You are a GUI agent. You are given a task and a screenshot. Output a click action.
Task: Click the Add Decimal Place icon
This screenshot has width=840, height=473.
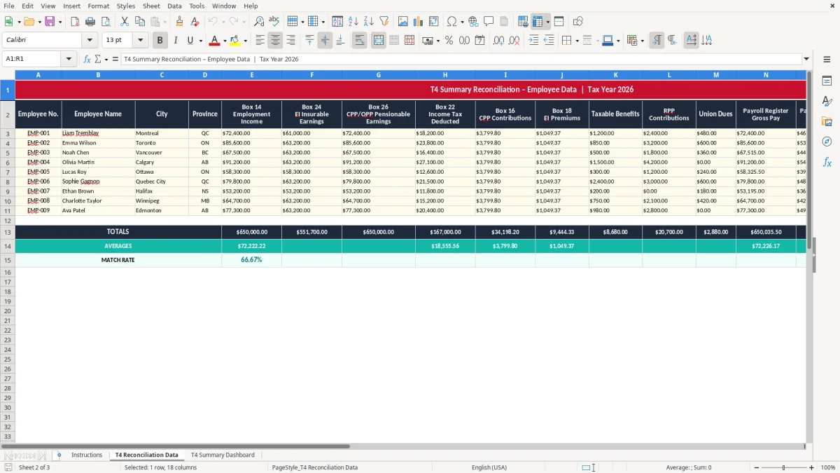tap(498, 41)
